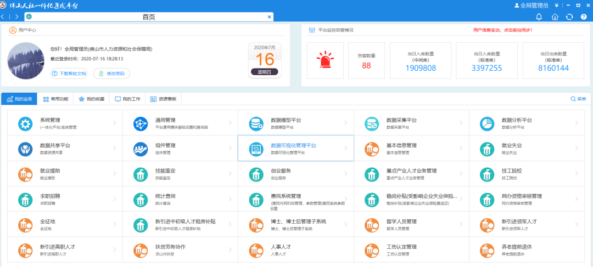Switch to the 常用功能 tab

(x=56, y=99)
